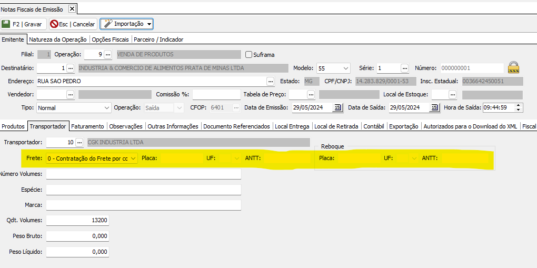Open Vendedor lookup ellipsis button
The height and width of the screenshot is (268, 537).
point(71,94)
